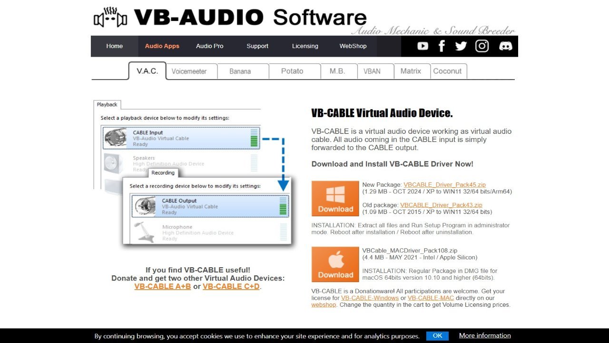Click the VB-Audio speaker logo icon
The height and width of the screenshot is (343, 609).
pos(110,18)
